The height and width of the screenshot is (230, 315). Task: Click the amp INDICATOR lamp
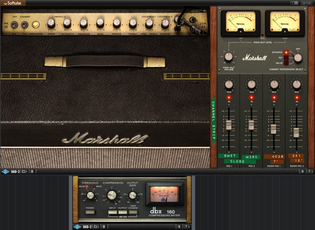36,25
